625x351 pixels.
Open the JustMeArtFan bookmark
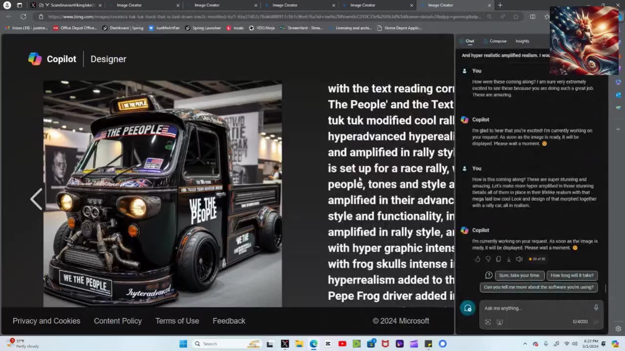tap(164, 28)
